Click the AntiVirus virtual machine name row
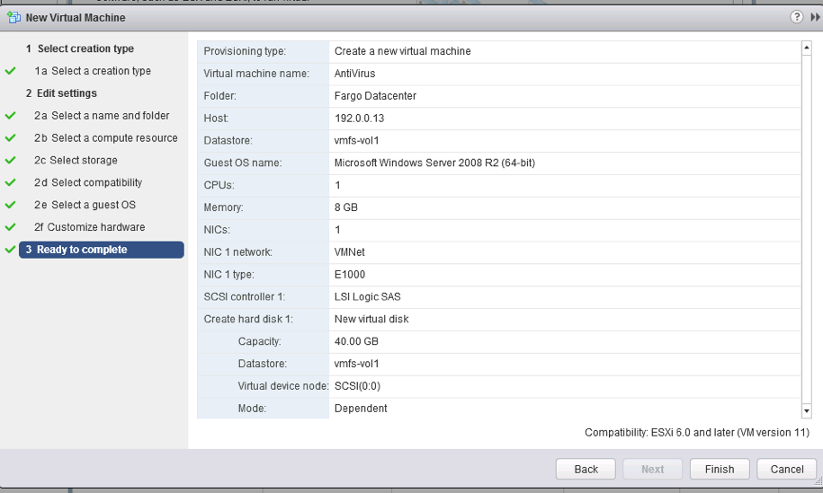Image resolution: width=823 pixels, height=493 pixels. 498,74
